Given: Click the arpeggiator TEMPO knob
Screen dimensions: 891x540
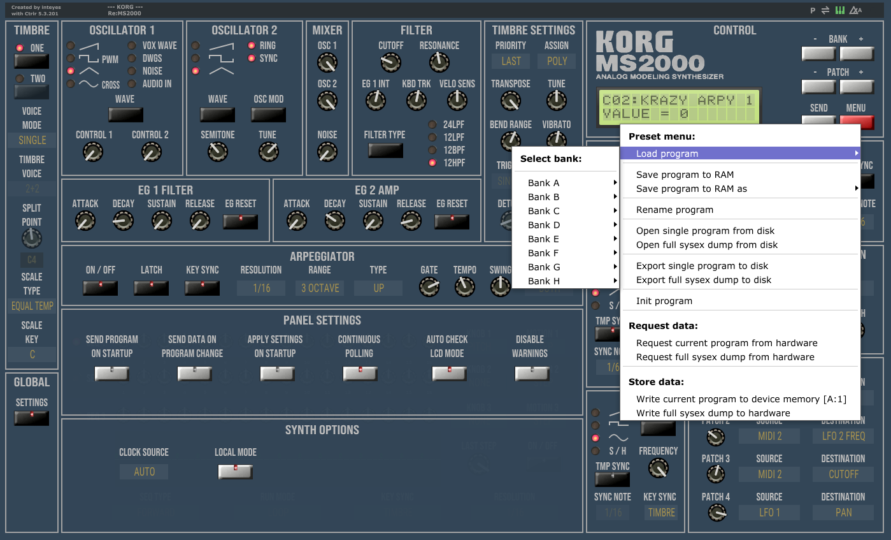Looking at the screenshot, I should coord(464,287).
